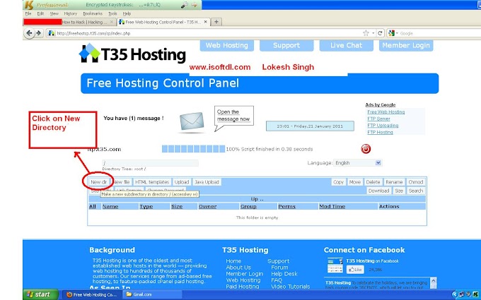Image resolution: width=481 pixels, height=300 pixels.
Task: Click the Copy button
Action: pyautogui.click(x=338, y=182)
